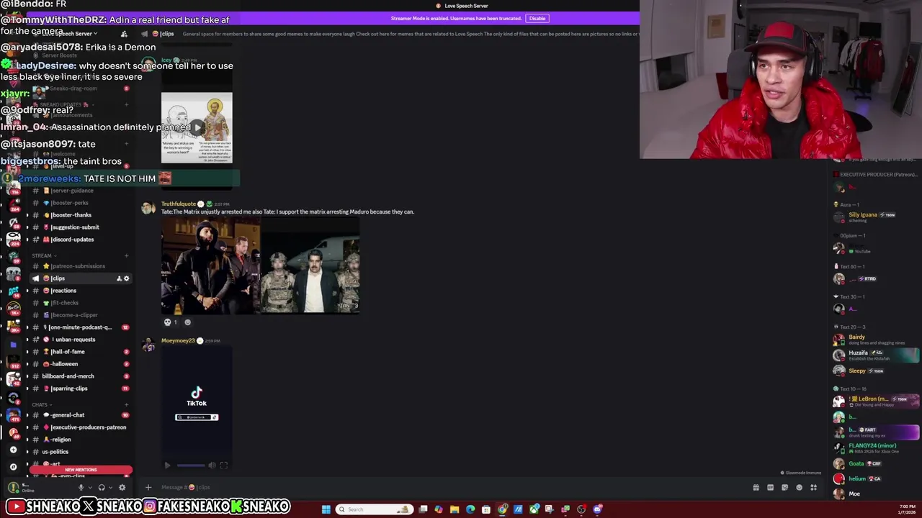Open the religion channel
Image resolution: width=922 pixels, height=518 pixels.
click(x=79, y=440)
